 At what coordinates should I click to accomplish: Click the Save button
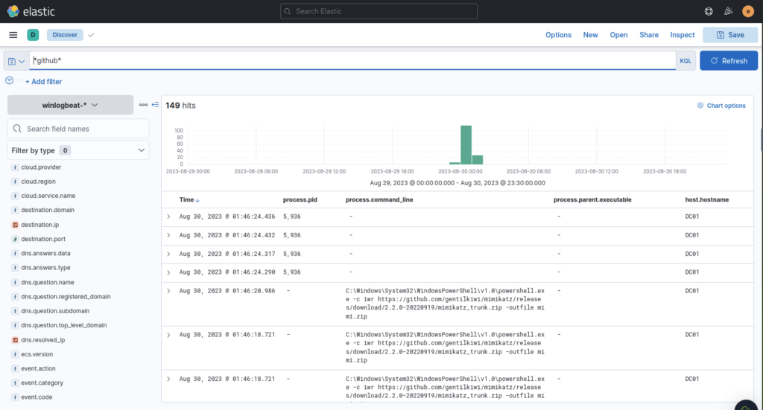point(730,34)
